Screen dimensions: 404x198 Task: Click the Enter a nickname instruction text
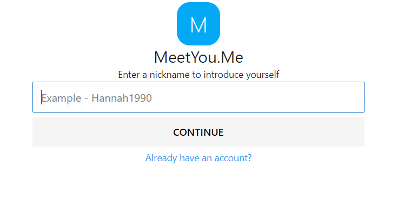pyautogui.click(x=198, y=75)
